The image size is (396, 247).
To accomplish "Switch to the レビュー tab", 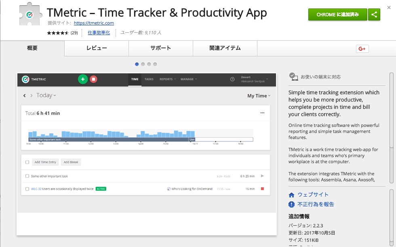I will [x=97, y=48].
